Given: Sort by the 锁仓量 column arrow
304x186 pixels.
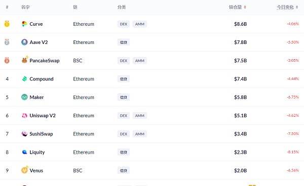Looking at the screenshot, I should (x=245, y=7).
